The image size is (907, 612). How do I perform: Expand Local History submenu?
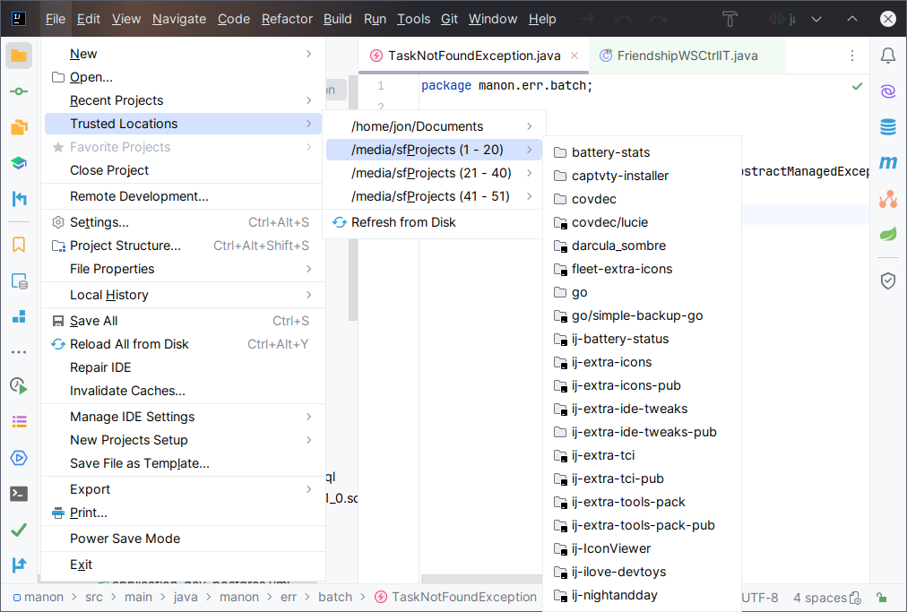[183, 295]
